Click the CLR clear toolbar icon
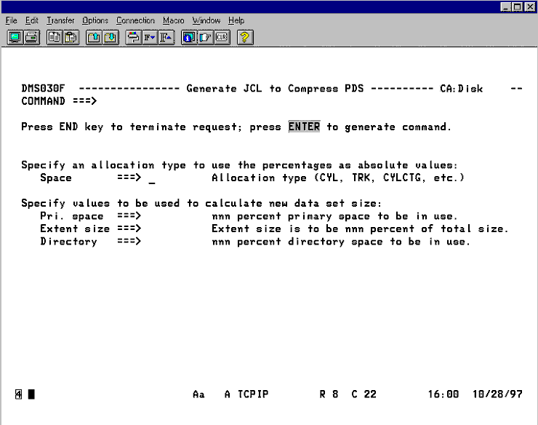The image size is (538, 425). click(x=222, y=37)
